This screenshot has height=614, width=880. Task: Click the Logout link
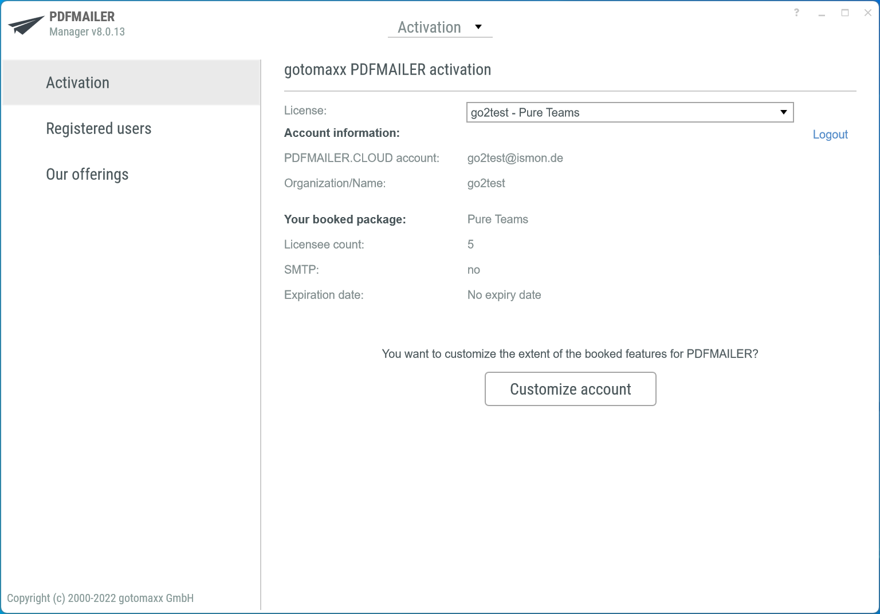coord(830,134)
